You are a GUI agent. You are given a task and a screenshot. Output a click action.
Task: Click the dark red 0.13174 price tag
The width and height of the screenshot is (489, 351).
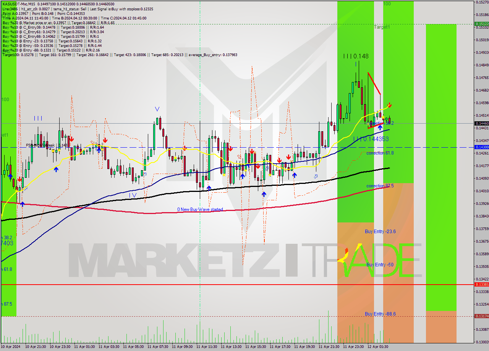[481, 316]
